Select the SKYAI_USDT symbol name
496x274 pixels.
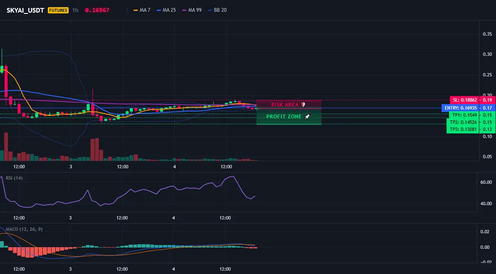click(26, 10)
